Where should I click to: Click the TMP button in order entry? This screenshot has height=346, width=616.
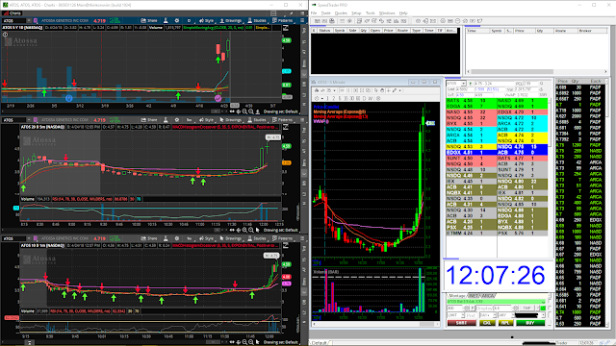point(527,309)
